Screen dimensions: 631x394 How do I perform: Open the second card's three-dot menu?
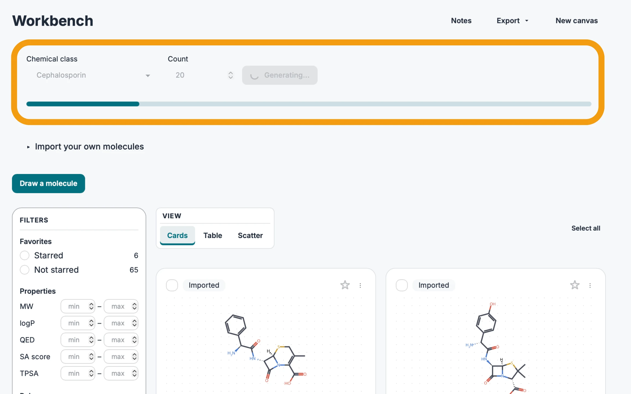click(x=590, y=285)
